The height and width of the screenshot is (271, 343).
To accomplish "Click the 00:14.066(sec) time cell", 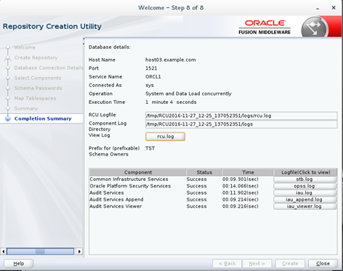I will [x=241, y=186].
